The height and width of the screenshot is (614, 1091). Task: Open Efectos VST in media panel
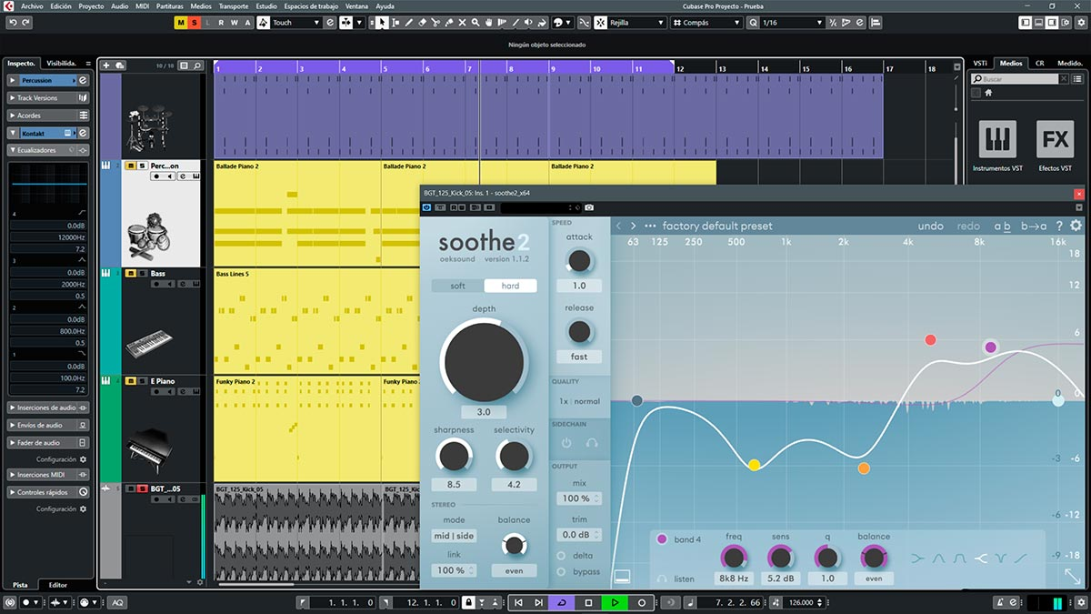pyautogui.click(x=1055, y=140)
